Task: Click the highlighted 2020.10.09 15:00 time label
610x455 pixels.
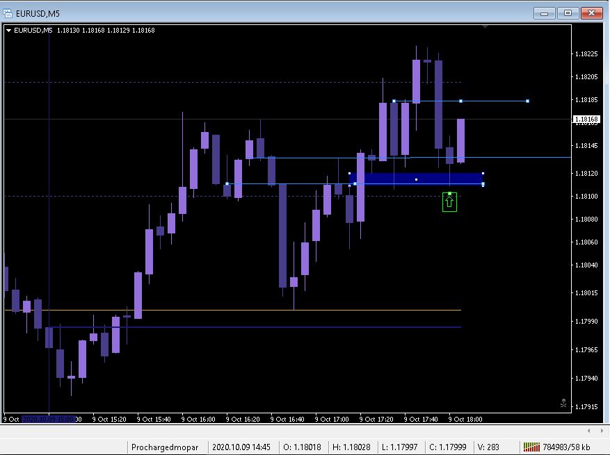Action: point(49,420)
